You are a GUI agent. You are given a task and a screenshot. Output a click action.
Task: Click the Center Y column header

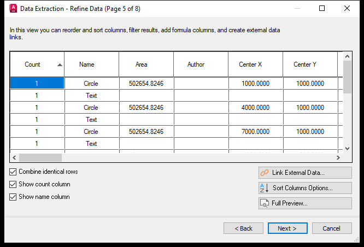click(310, 64)
